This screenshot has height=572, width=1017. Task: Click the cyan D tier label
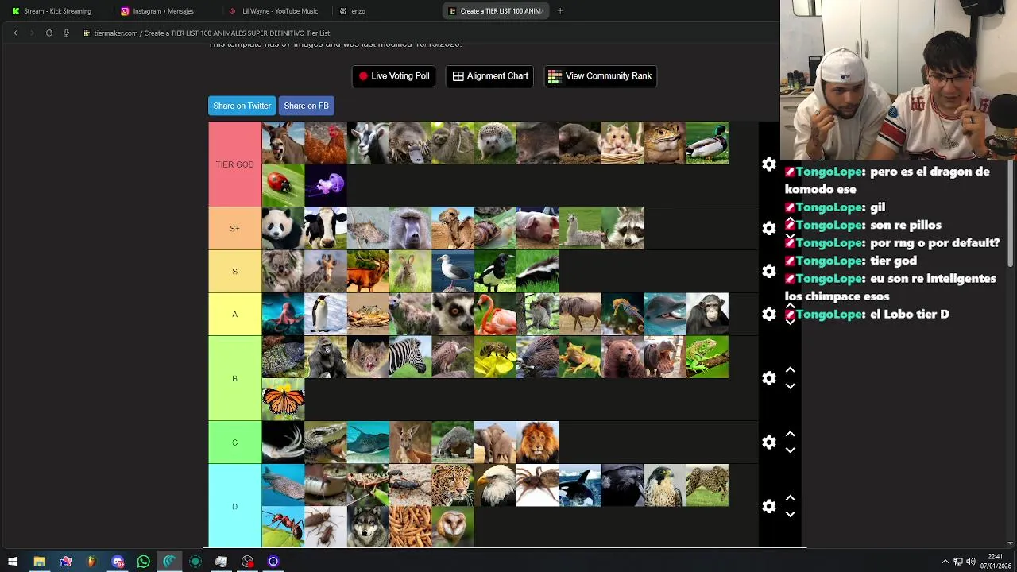(x=234, y=507)
